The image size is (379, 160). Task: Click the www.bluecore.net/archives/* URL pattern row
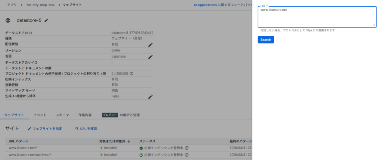point(30,155)
